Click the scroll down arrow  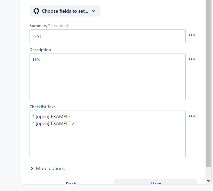click(x=208, y=181)
